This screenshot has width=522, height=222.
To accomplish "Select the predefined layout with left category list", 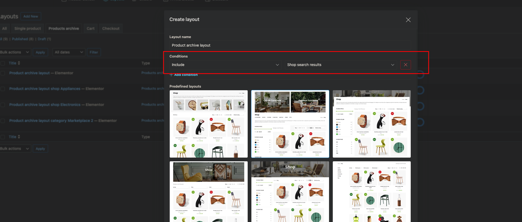I will 371,192.
